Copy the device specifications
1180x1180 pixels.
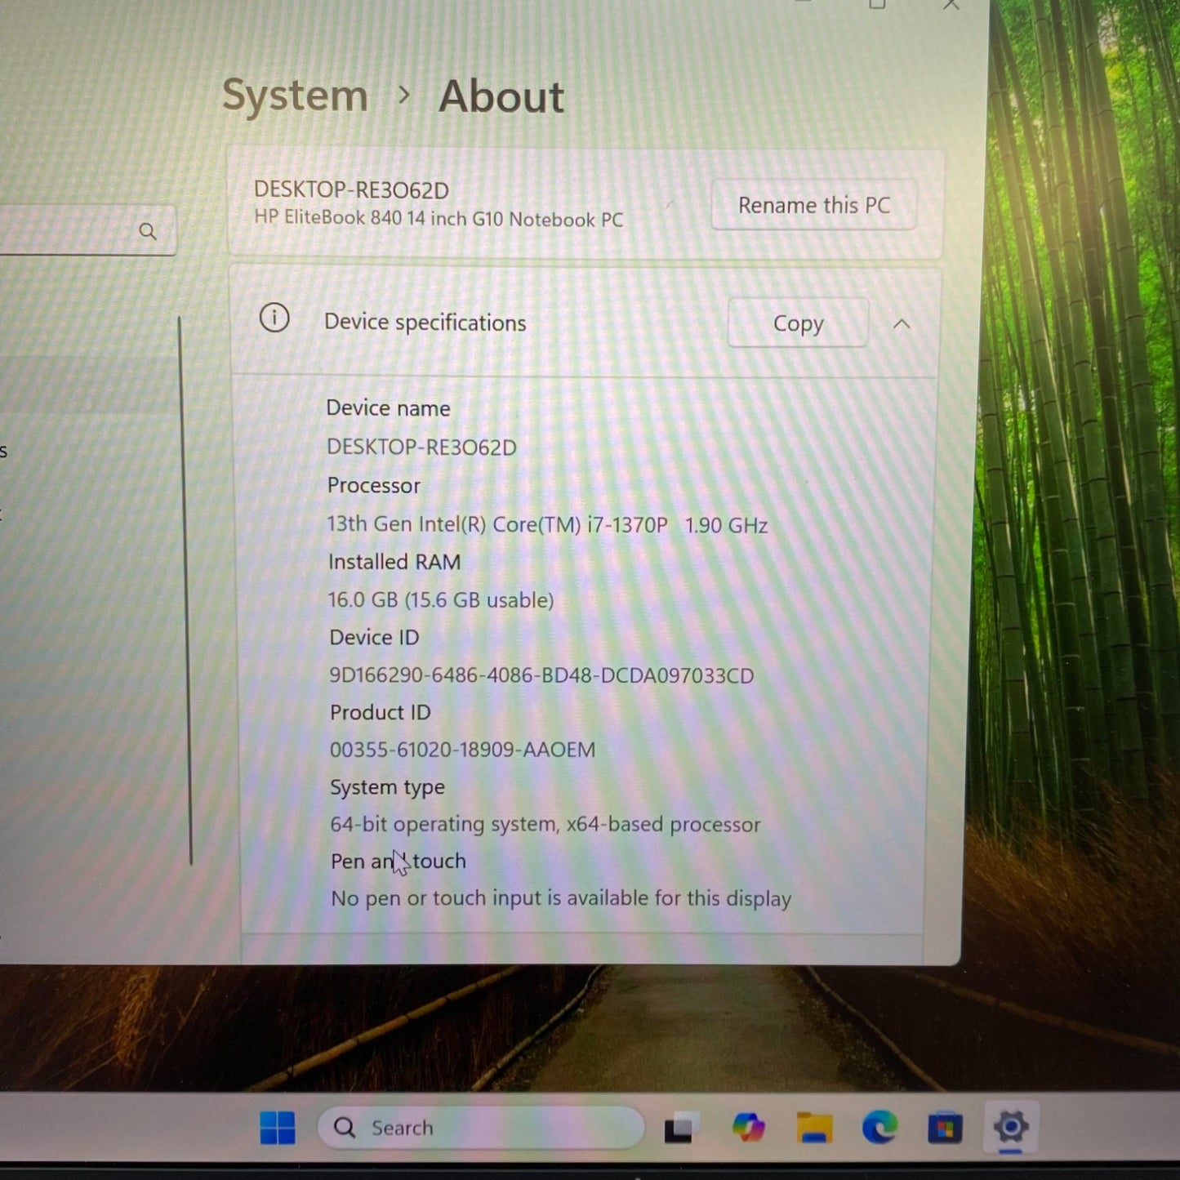click(x=798, y=323)
